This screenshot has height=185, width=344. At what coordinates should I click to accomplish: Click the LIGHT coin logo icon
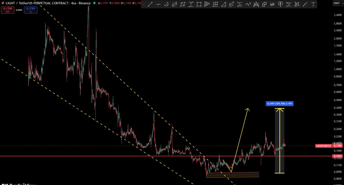click(x=3, y=3)
